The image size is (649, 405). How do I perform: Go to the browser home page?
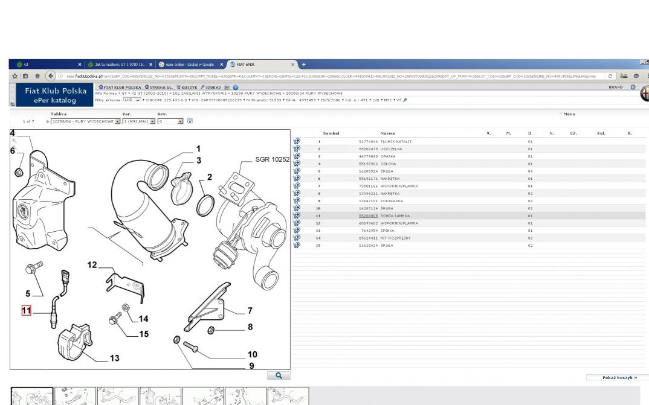tap(37, 76)
